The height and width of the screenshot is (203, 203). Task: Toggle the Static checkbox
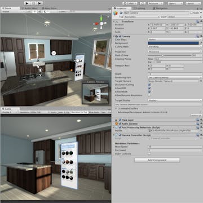pos(191,13)
